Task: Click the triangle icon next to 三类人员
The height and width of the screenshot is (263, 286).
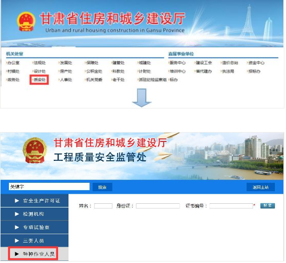Action: point(17,240)
